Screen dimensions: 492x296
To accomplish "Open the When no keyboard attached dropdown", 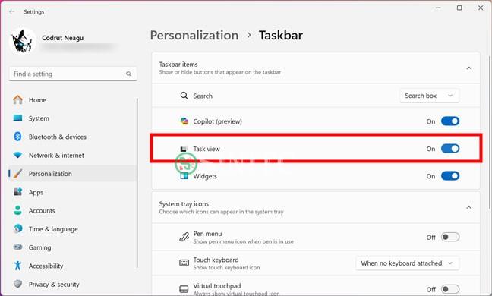I will click(x=407, y=263).
